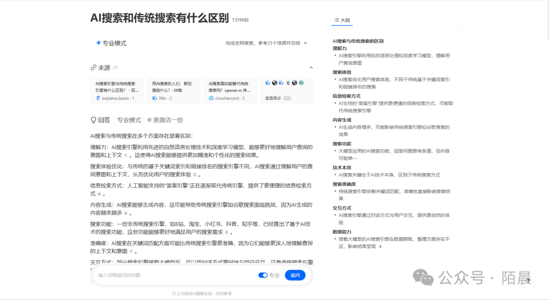Click the 1分钟前 timestamp
The image size is (549, 300).
[x=240, y=20]
